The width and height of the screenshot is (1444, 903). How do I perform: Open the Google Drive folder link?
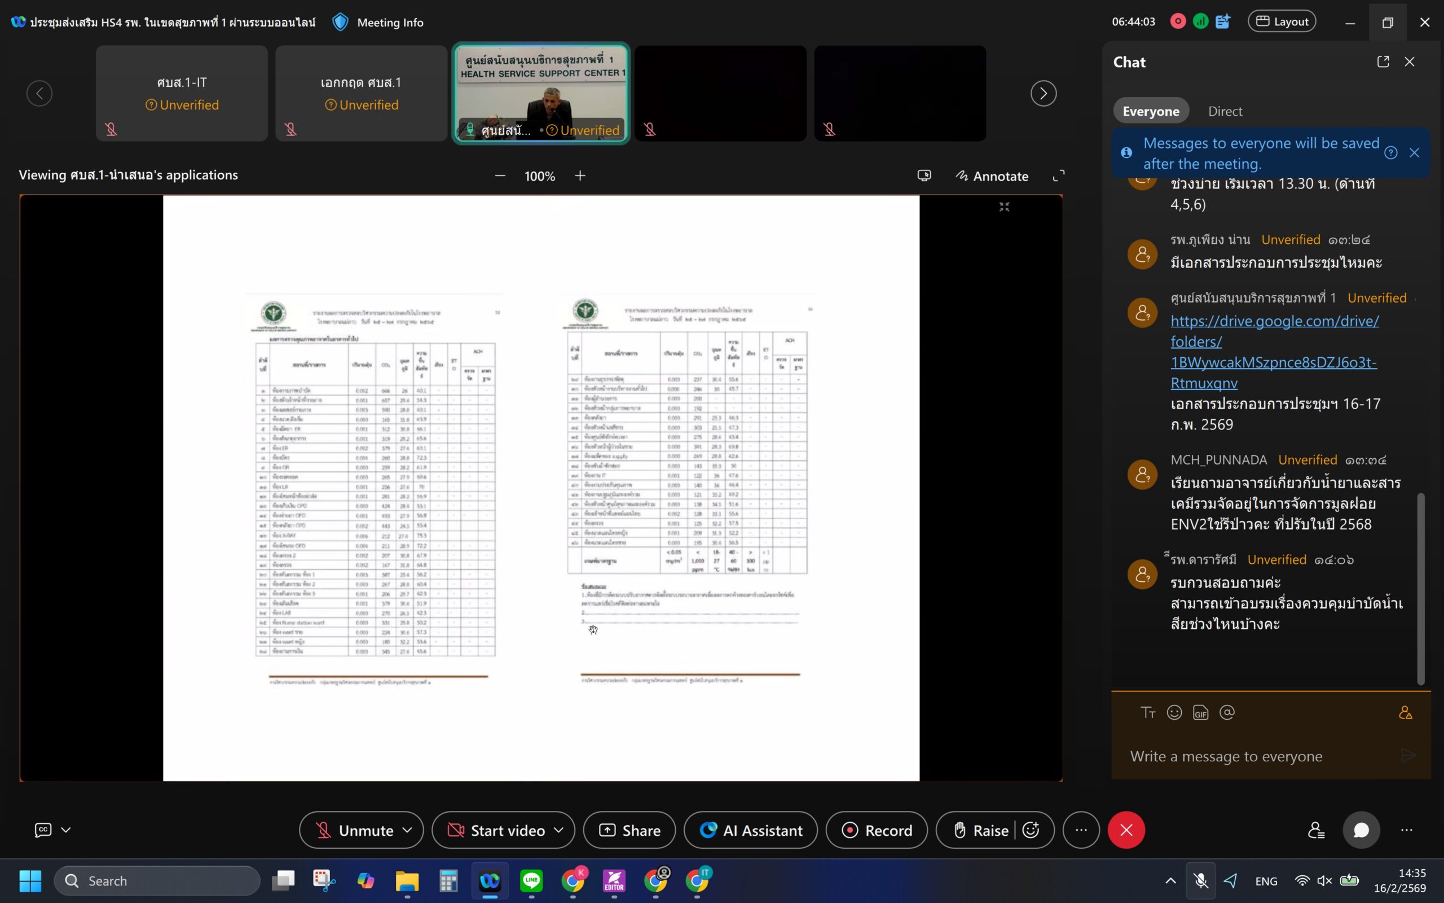click(1275, 352)
